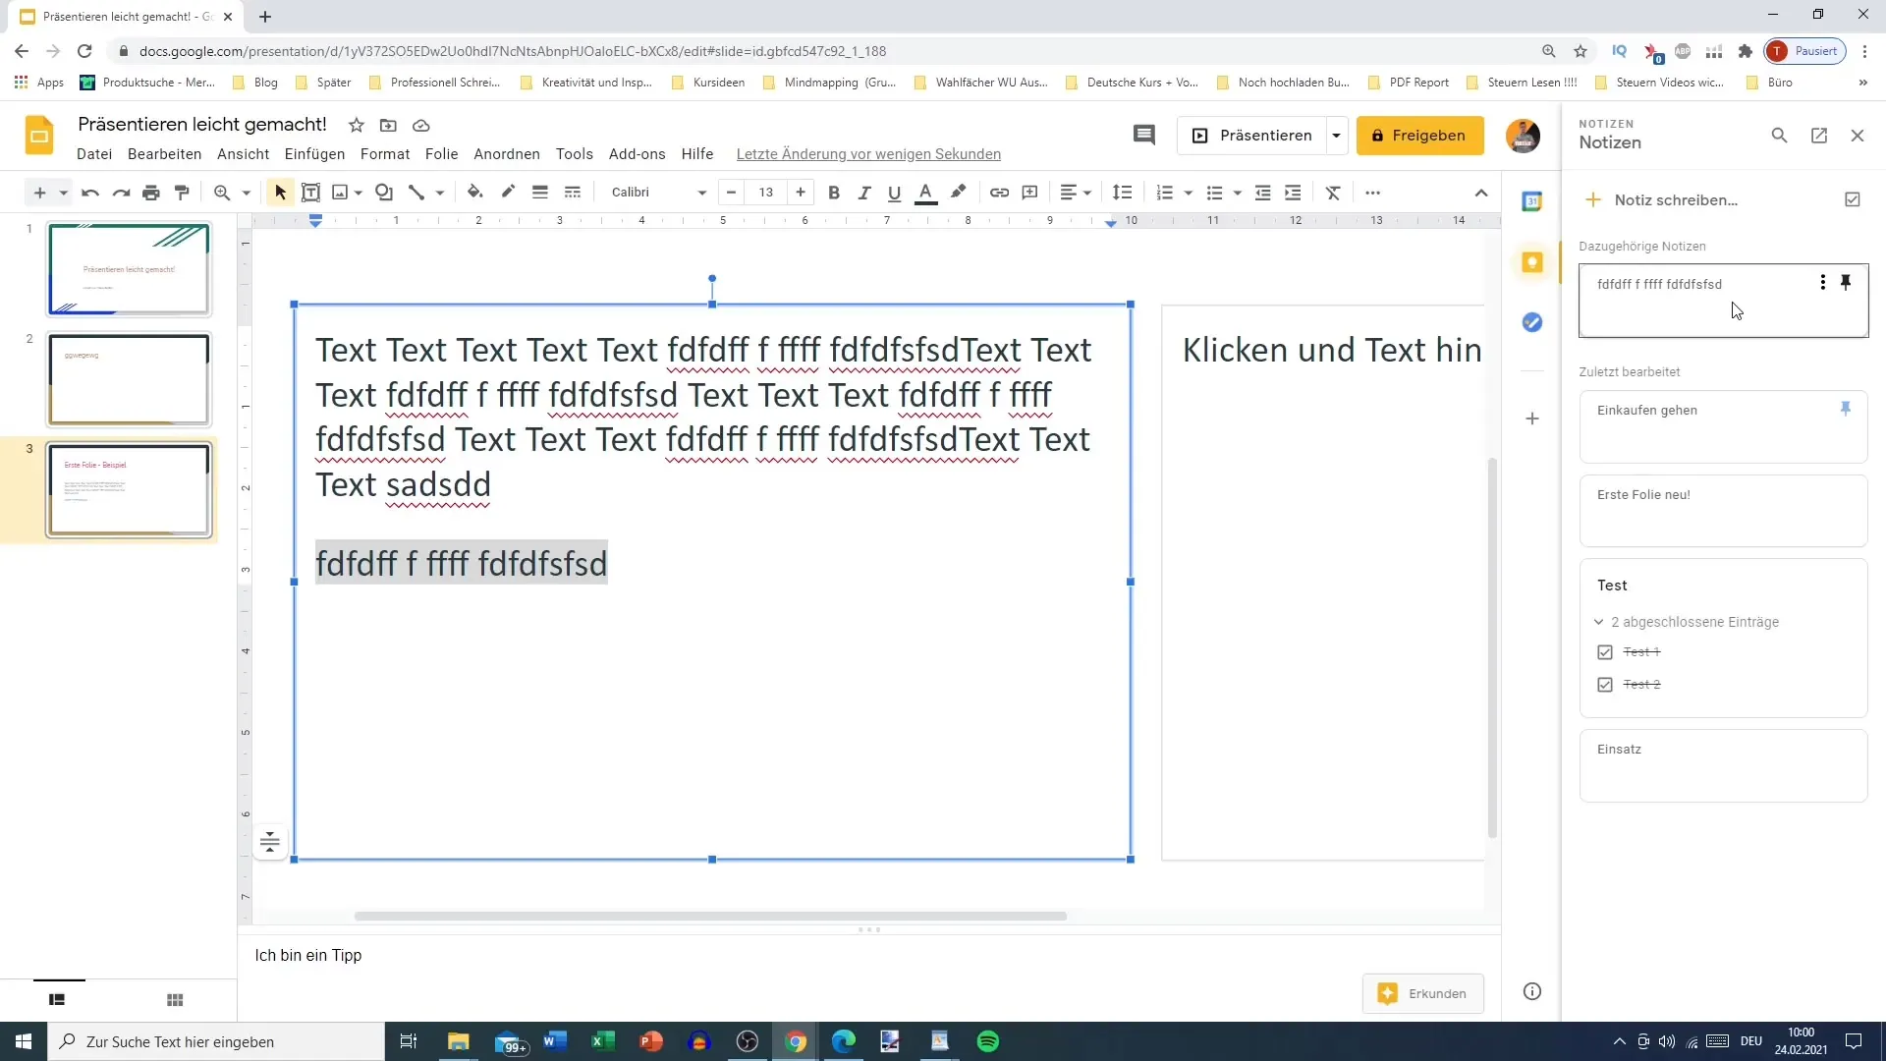The width and height of the screenshot is (1886, 1061).
Task: Select the fill color bucket
Action: [x=475, y=193]
